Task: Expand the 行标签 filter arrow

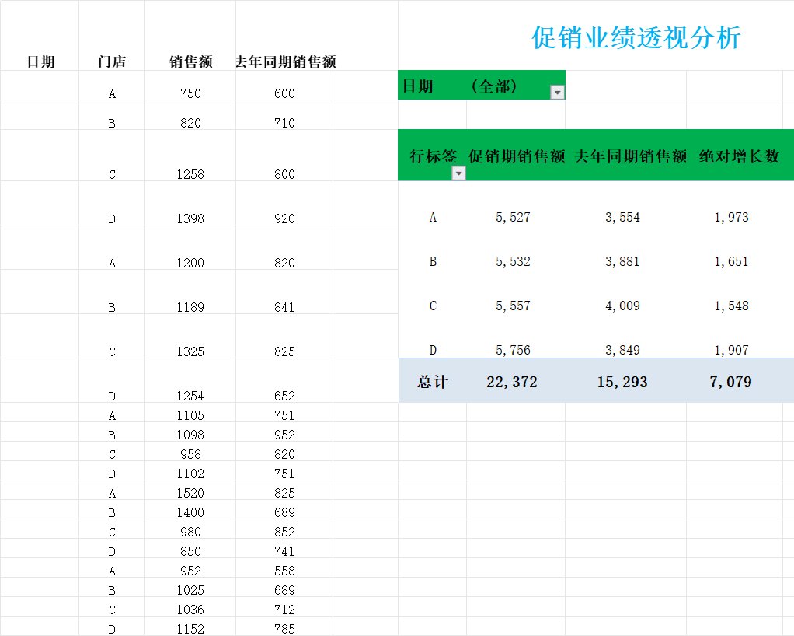Action: click(x=459, y=173)
